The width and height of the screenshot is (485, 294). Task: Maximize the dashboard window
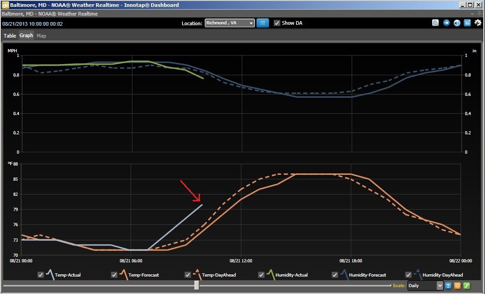[x=470, y=5]
